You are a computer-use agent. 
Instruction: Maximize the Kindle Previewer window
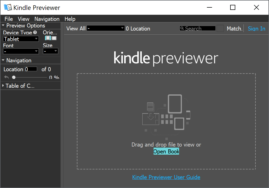point(233,7)
